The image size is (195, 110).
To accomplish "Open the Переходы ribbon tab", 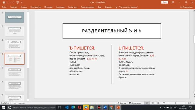I will [48, 7].
